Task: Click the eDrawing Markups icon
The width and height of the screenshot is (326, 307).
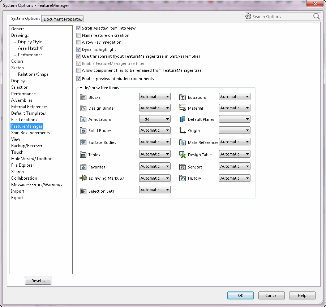Action: pos(83,178)
